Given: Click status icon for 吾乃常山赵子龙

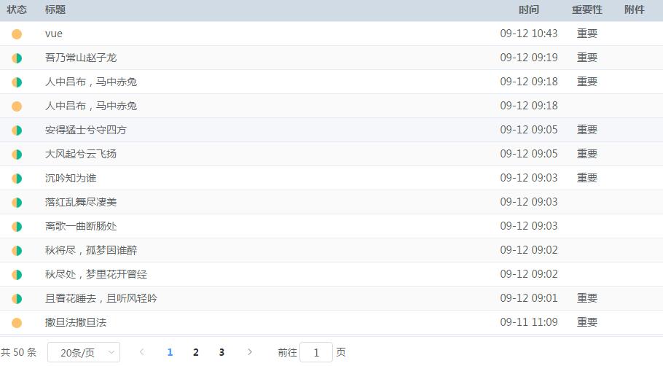Looking at the screenshot, I should coord(17,58).
